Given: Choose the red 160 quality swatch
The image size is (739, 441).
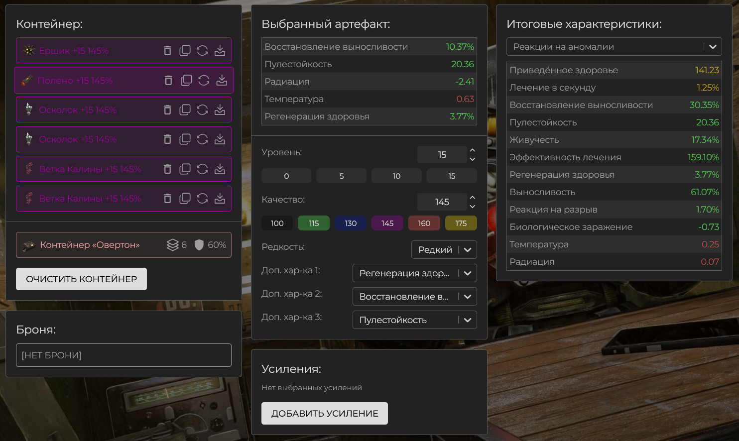Looking at the screenshot, I should pyautogui.click(x=424, y=223).
